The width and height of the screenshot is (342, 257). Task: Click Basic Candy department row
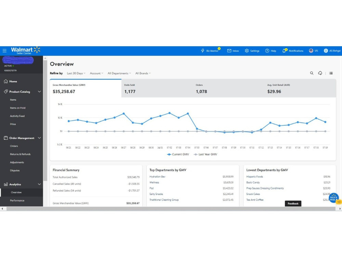click(x=288, y=182)
